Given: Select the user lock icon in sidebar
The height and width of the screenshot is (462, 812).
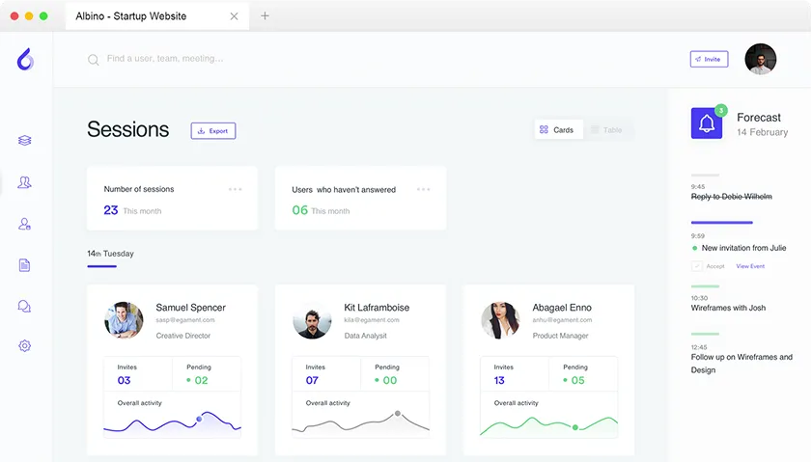Looking at the screenshot, I should [25, 224].
